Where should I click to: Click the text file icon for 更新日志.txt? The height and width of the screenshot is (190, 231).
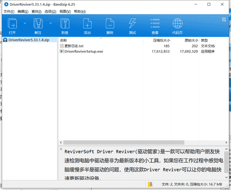(x=62, y=46)
